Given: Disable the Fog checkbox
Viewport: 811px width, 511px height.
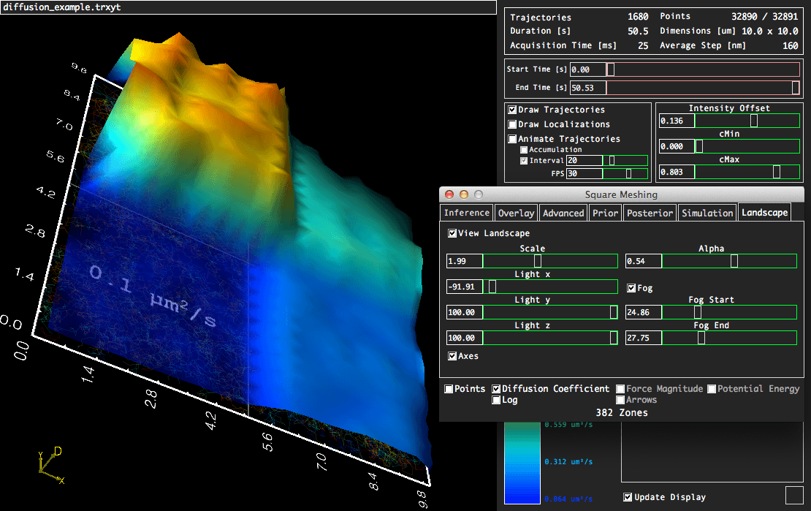Looking at the screenshot, I should [631, 288].
